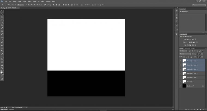Open the Normal blend mode dropdown
Screen dimensions: 207x111
pyautogui.click(x=185, y=54)
